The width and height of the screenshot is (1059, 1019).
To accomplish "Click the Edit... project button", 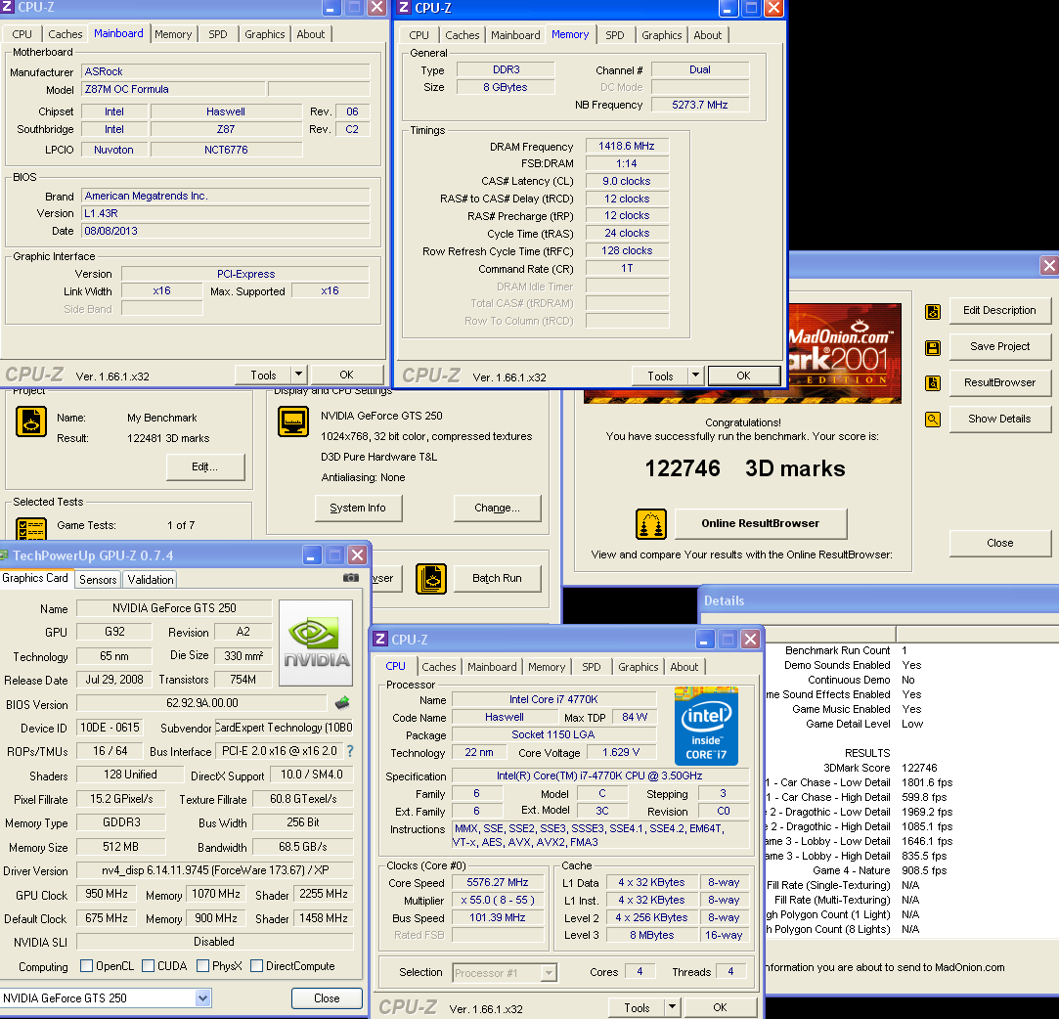I will tap(205, 466).
